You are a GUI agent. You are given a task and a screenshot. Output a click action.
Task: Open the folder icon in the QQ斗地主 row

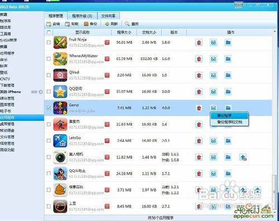[x=228, y=174]
